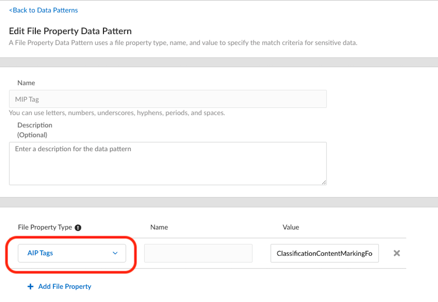Click the Add File Property text link
The image size is (438, 302).
[x=65, y=287]
